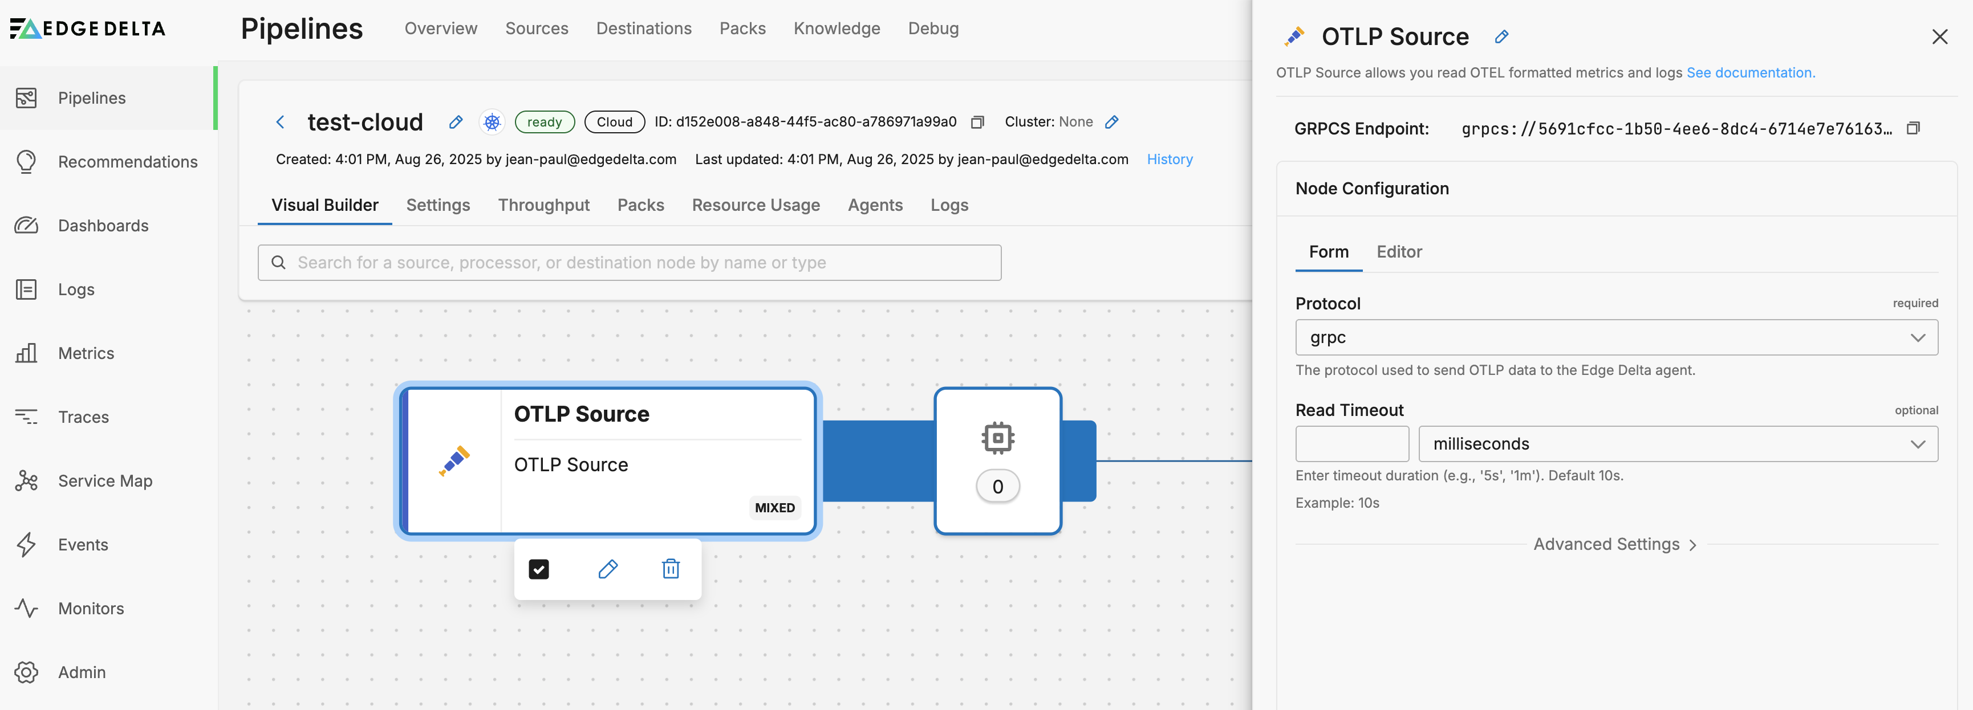The height and width of the screenshot is (710, 1973).
Task: Go back using arrow beside test-cloud
Action: [x=281, y=121]
